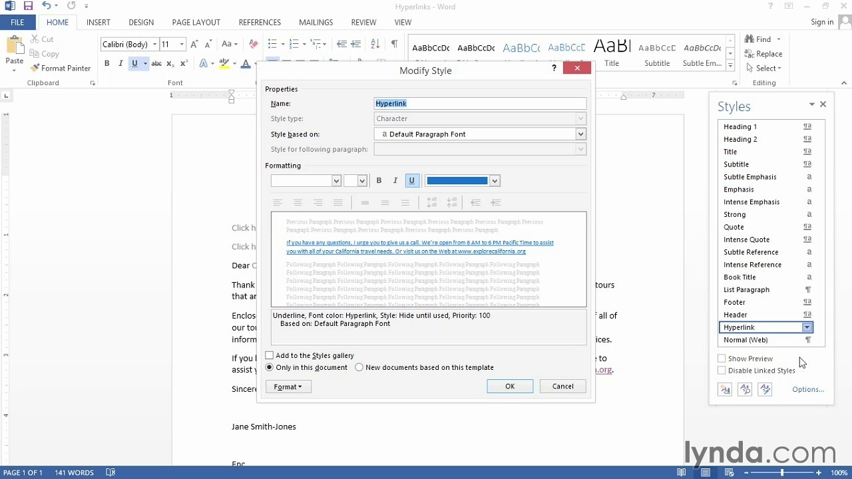The image size is (852, 479).
Task: Open the Style Inspector icon
Action: point(745,390)
